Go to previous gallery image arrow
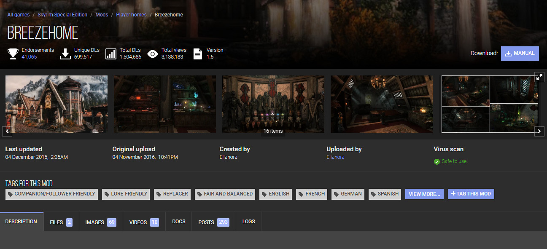 (7, 131)
